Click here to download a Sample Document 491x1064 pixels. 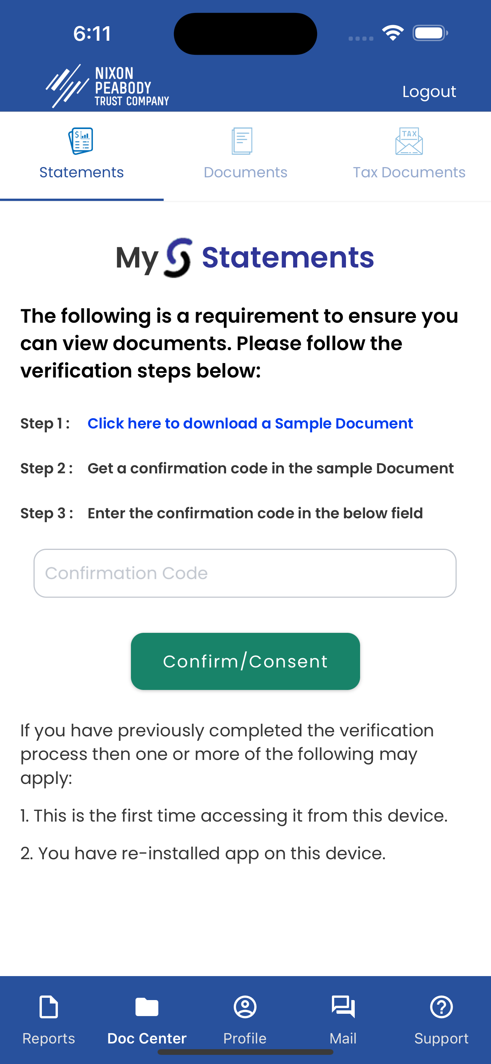coord(250,424)
